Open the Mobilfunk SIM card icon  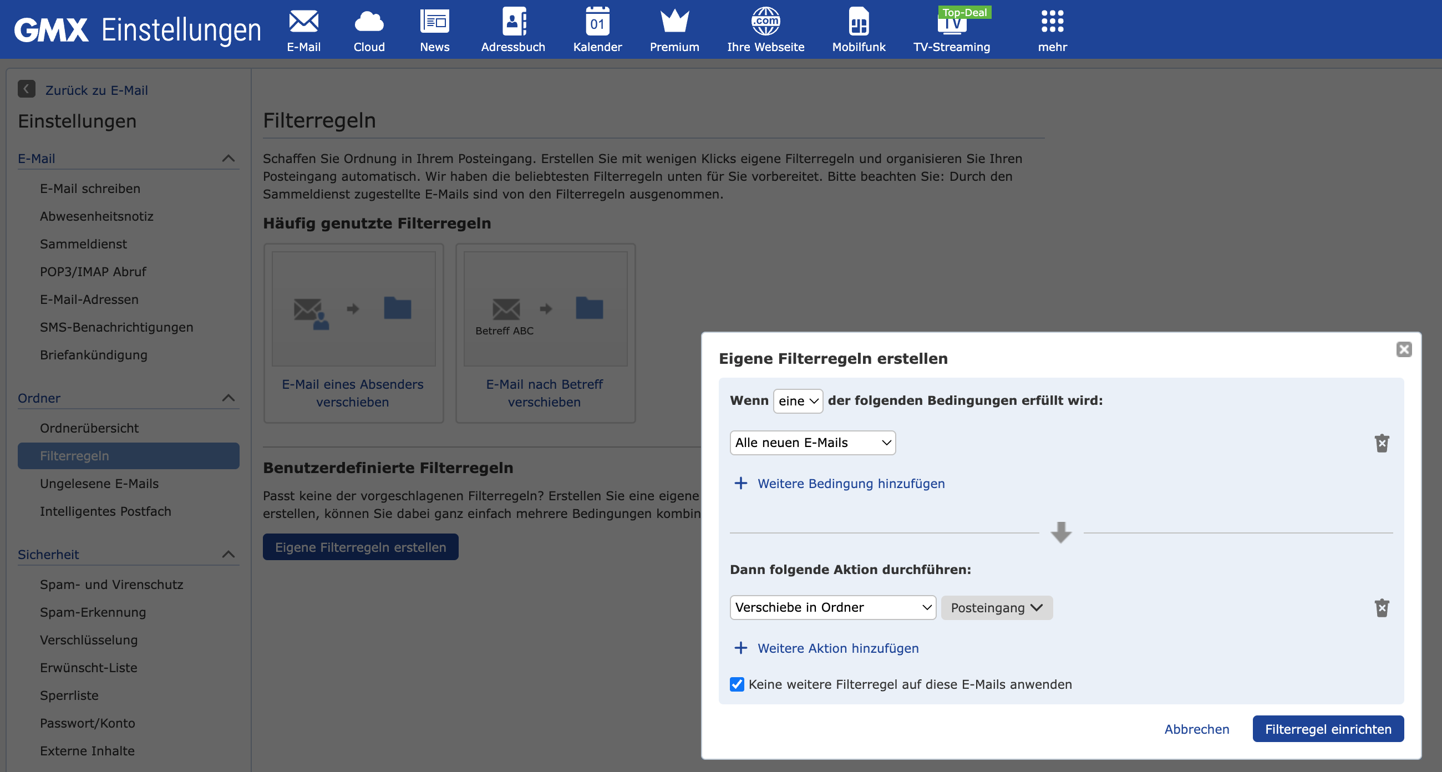858,22
